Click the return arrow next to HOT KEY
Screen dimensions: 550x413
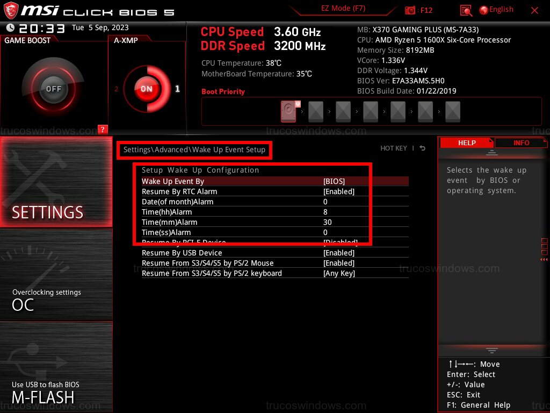click(422, 148)
